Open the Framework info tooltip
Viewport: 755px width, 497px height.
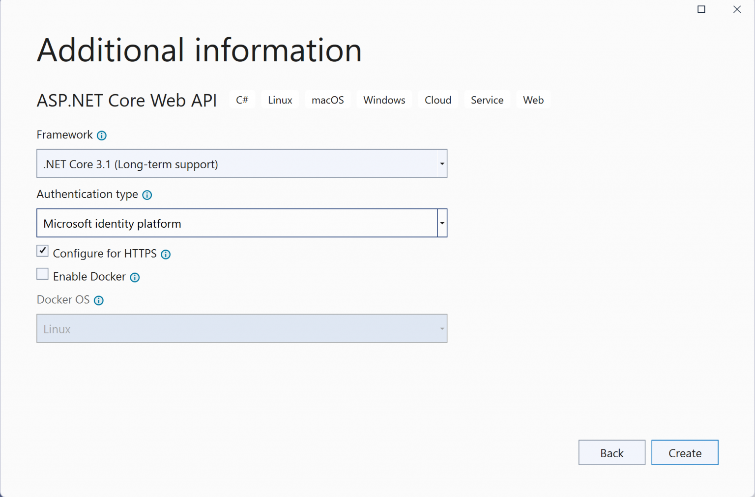[102, 135]
